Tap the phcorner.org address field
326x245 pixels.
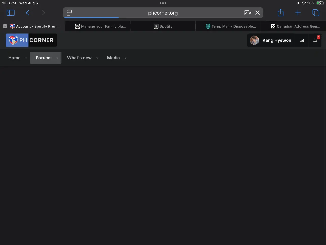(163, 13)
